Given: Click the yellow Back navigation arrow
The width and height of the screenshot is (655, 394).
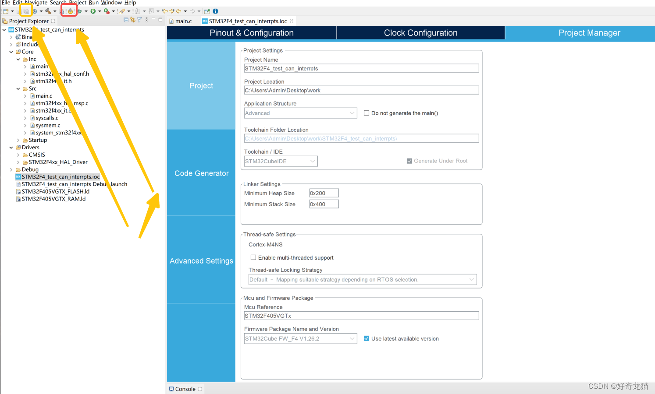Looking at the screenshot, I should [x=178, y=11].
